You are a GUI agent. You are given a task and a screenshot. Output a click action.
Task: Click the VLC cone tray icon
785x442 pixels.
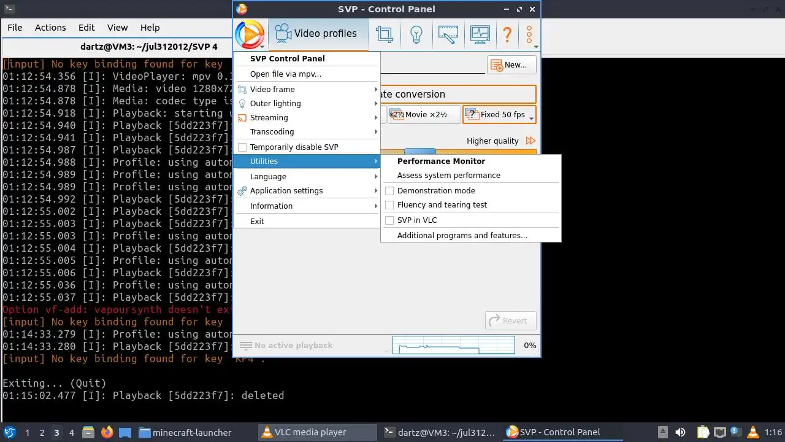753,432
